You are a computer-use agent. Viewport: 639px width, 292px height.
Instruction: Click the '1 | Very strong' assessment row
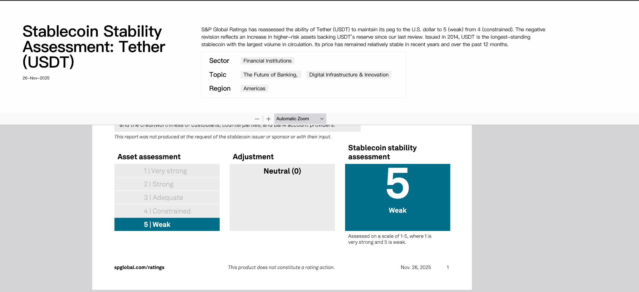(167, 171)
